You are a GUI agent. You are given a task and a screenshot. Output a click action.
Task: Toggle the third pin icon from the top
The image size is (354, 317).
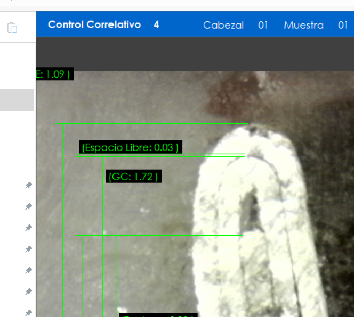click(28, 228)
